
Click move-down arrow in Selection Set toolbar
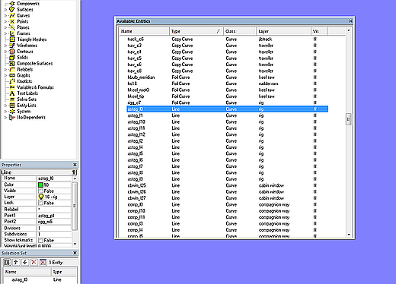[x=25, y=262]
